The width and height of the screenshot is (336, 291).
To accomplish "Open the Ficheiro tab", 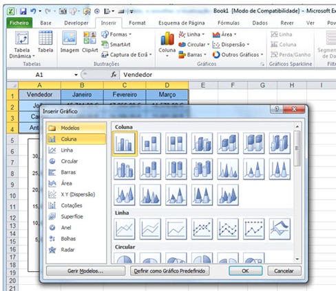I will point(19,23).
